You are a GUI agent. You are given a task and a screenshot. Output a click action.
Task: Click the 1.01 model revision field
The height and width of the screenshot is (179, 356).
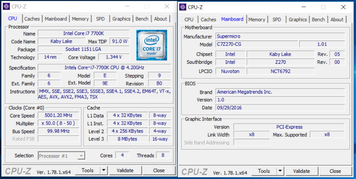pos(322,44)
